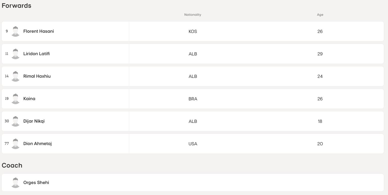
Task: Click the Age column header
Action: pos(320,15)
